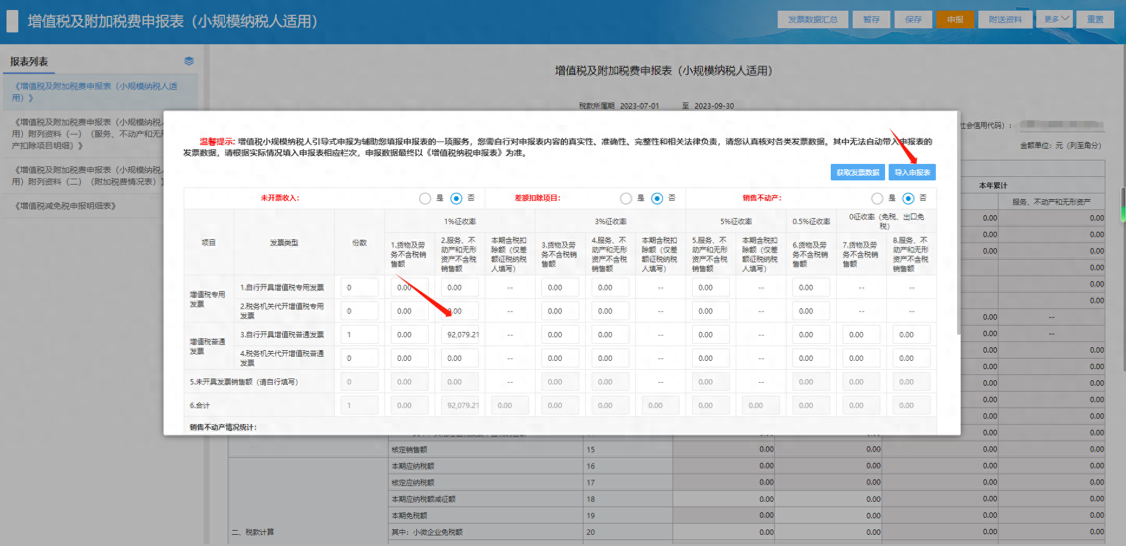Select 否 radio for 销售不动产
The image size is (1126, 546).
coord(908,199)
